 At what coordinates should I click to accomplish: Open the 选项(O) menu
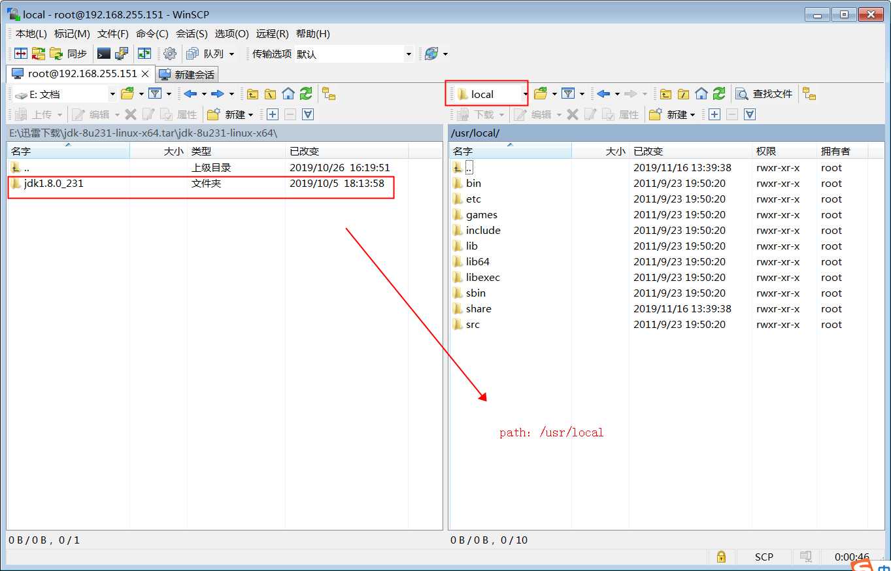[x=232, y=34]
